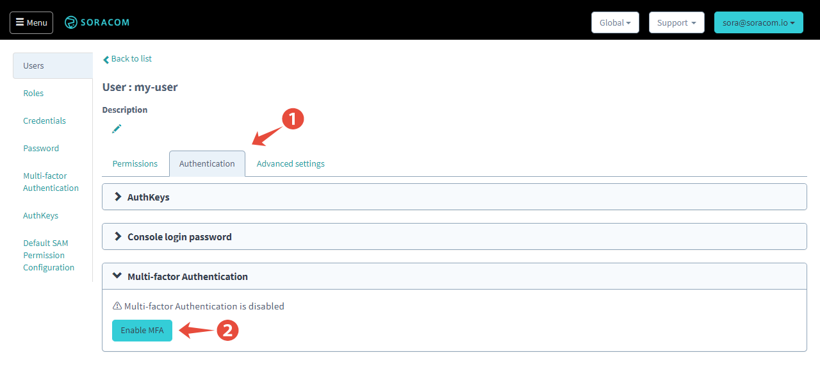Click the Description label
This screenshot has height=378, width=820.
125,110
